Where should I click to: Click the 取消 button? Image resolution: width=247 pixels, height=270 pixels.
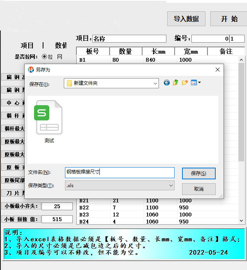198,189
